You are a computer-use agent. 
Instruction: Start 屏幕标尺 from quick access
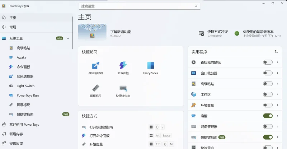tap(95, 88)
